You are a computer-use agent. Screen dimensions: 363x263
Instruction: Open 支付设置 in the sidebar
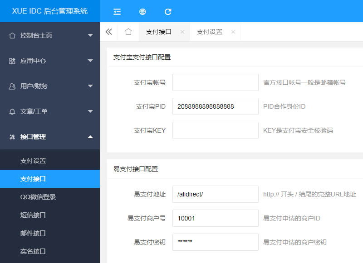50,161
